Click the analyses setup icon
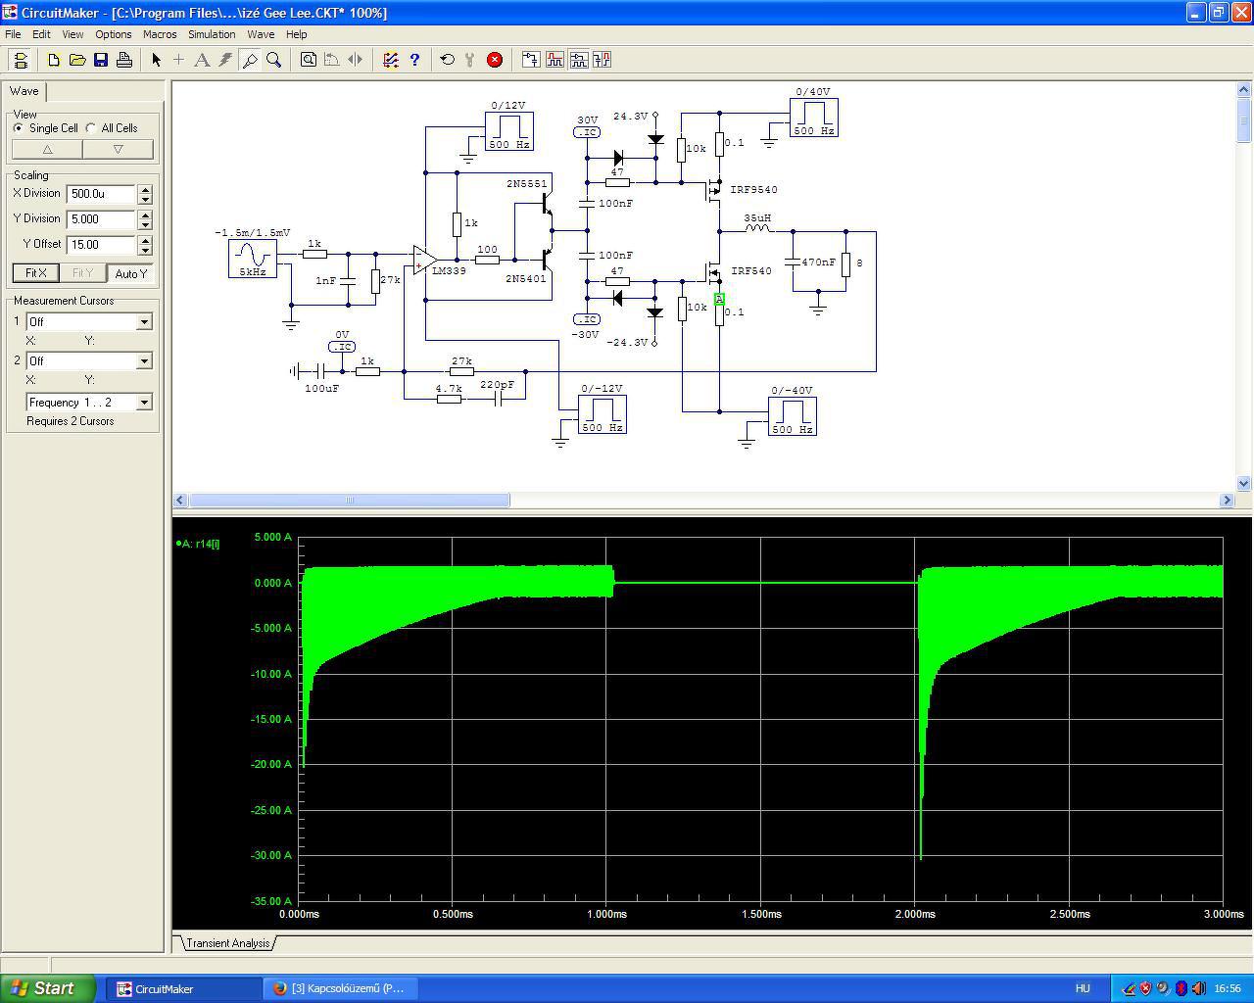 click(x=391, y=60)
